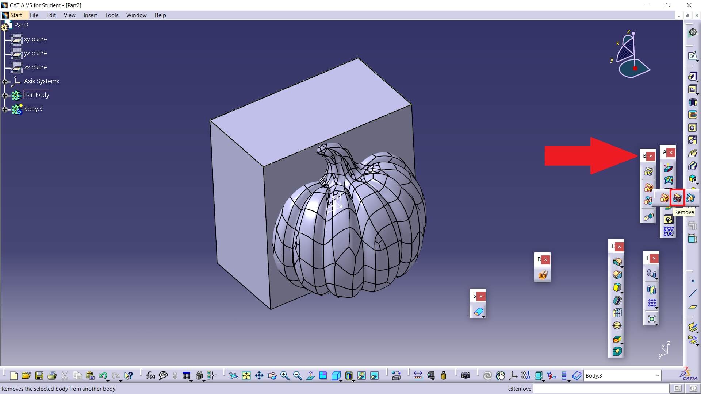This screenshot has height=394, width=701.
Task: Select the Scaling tool
Action: tap(652, 319)
